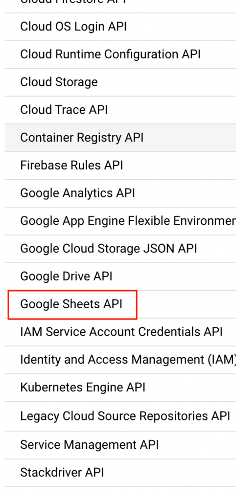Click Service Management API entry
Image resolution: width=236 pixels, height=490 pixels.
tap(89, 444)
